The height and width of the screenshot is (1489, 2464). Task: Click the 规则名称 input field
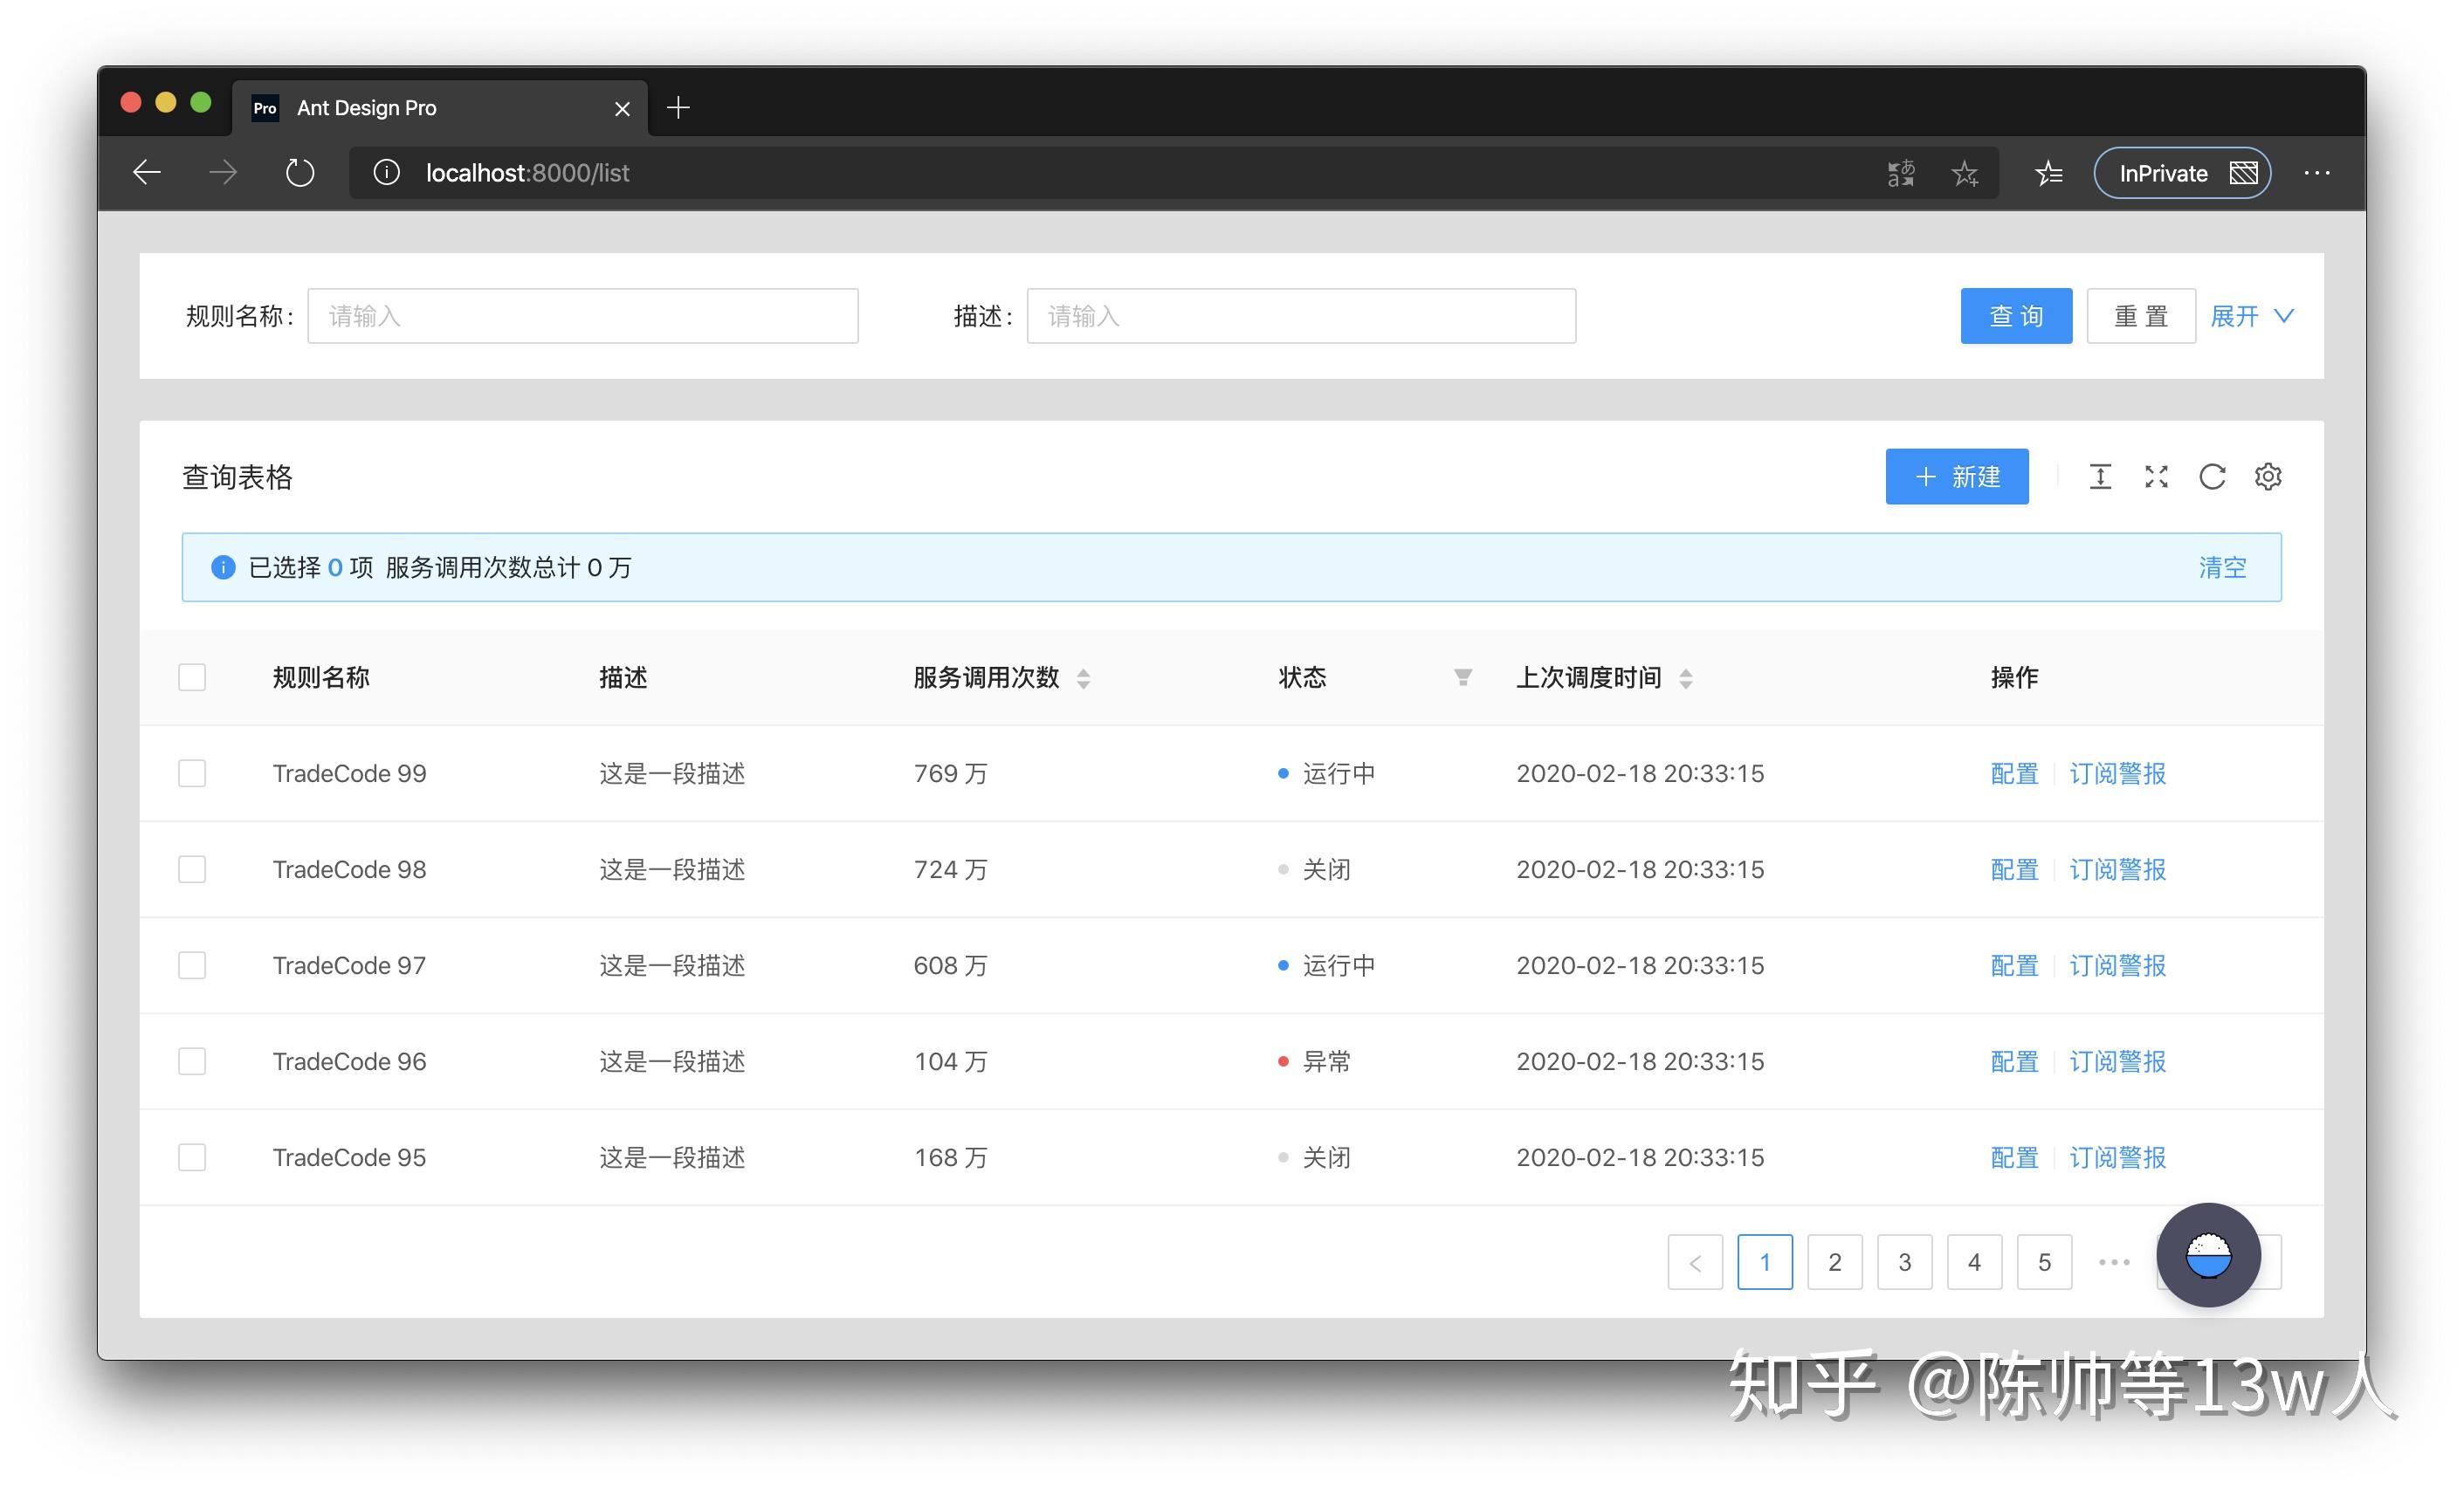click(582, 316)
